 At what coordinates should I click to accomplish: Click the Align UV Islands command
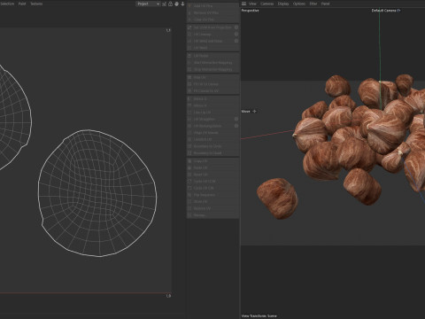tap(212, 133)
